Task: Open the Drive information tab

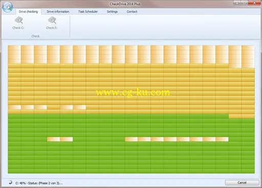Action: [x=58, y=12]
